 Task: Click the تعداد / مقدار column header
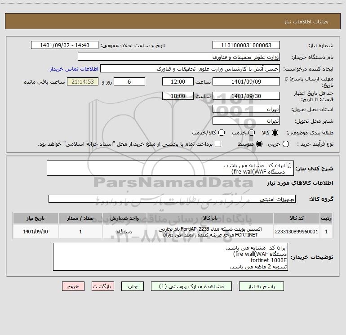tap(80, 219)
